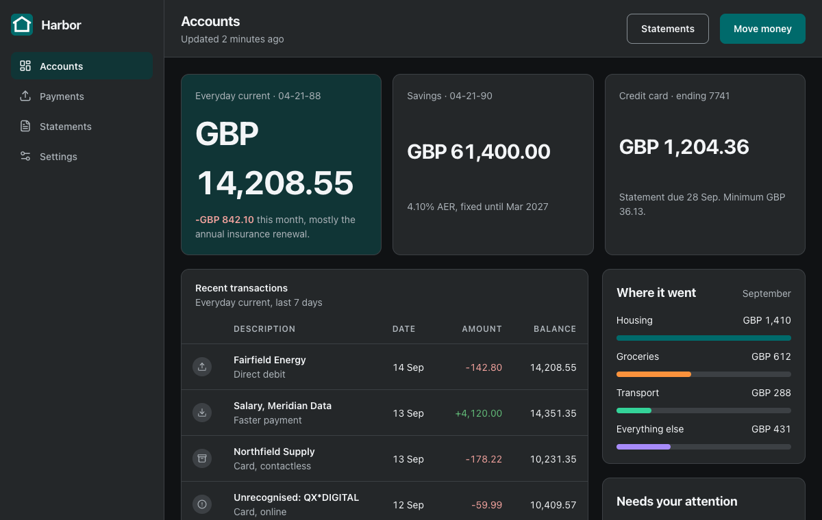This screenshot has height=520, width=822.
Task: Click the 14,351.35 balance value
Action: (x=553, y=413)
